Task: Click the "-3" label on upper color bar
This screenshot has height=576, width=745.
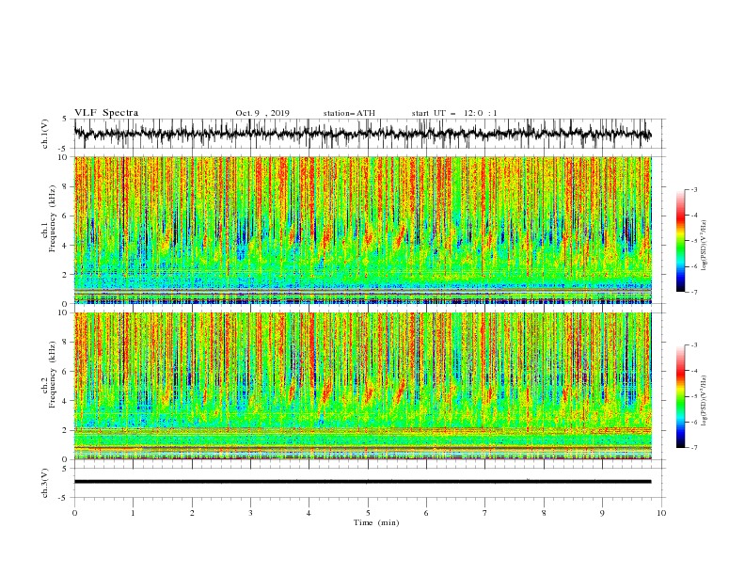Action: pos(694,189)
